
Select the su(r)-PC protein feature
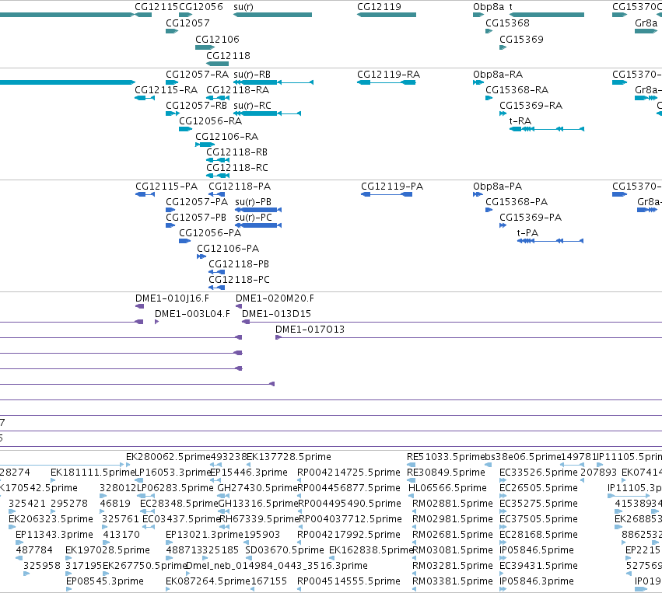click(x=258, y=225)
